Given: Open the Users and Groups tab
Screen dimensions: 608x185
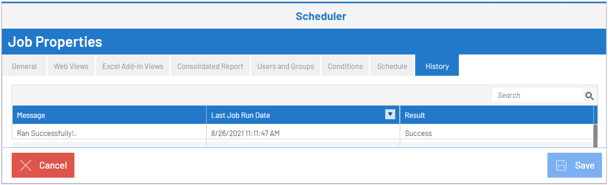Looking at the screenshot, I should 286,66.
